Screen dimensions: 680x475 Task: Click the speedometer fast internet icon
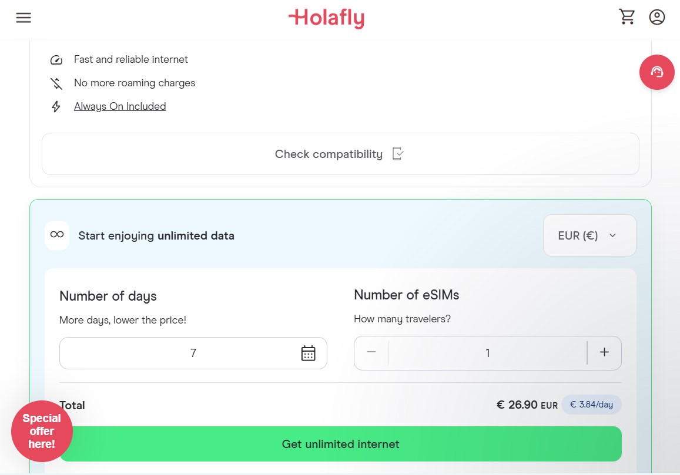[x=56, y=60]
